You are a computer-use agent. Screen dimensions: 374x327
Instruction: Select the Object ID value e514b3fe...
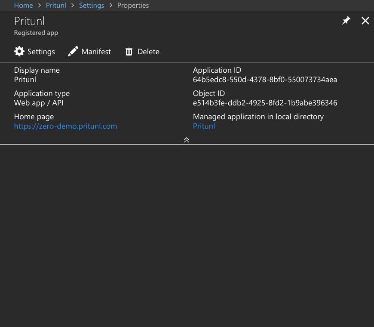(x=265, y=103)
